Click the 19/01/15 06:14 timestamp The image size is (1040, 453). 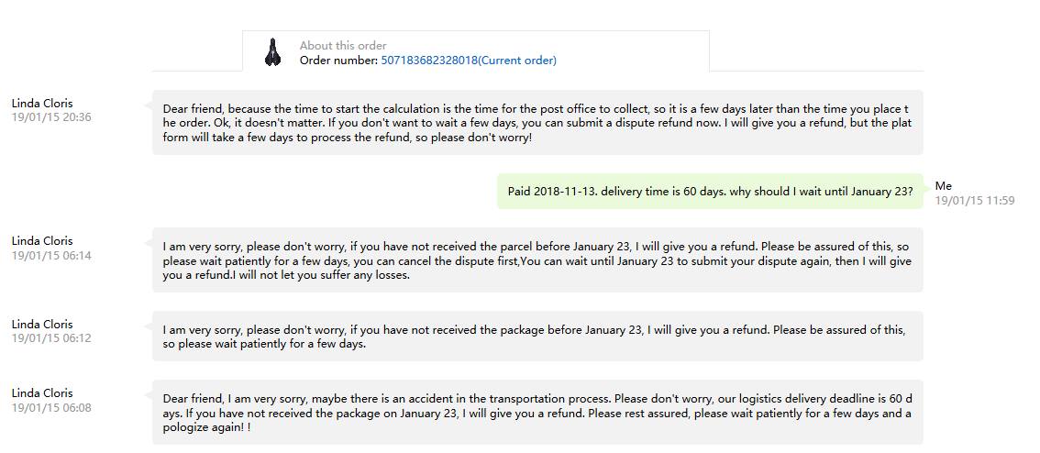pyautogui.click(x=51, y=255)
